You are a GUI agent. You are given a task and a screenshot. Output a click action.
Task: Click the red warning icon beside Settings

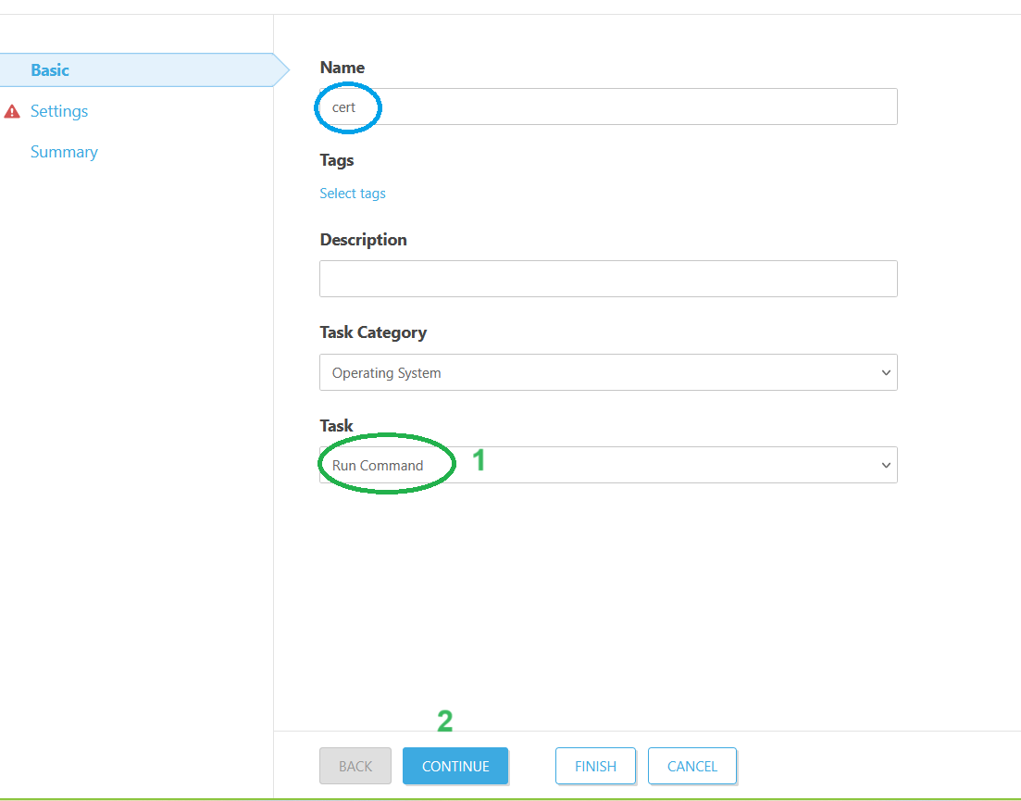(x=12, y=112)
